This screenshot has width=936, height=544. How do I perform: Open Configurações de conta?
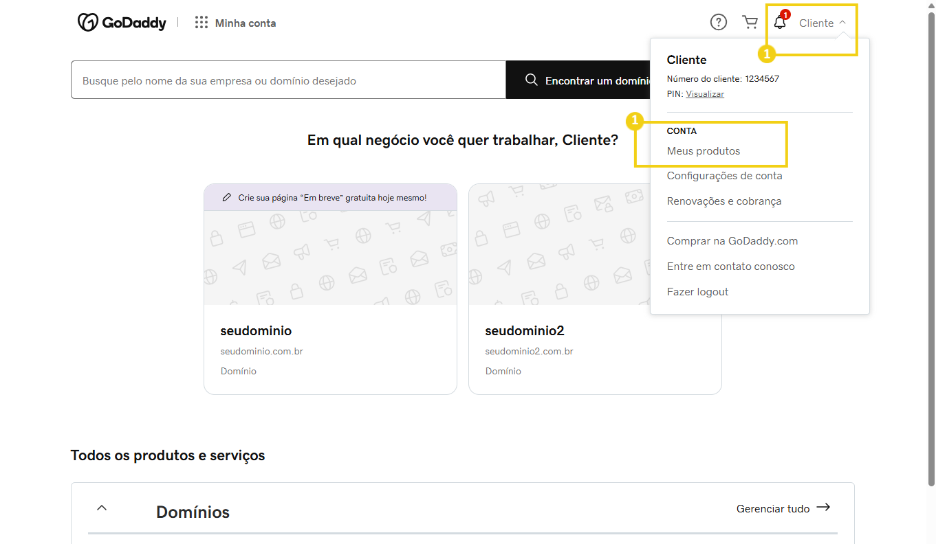pos(724,175)
